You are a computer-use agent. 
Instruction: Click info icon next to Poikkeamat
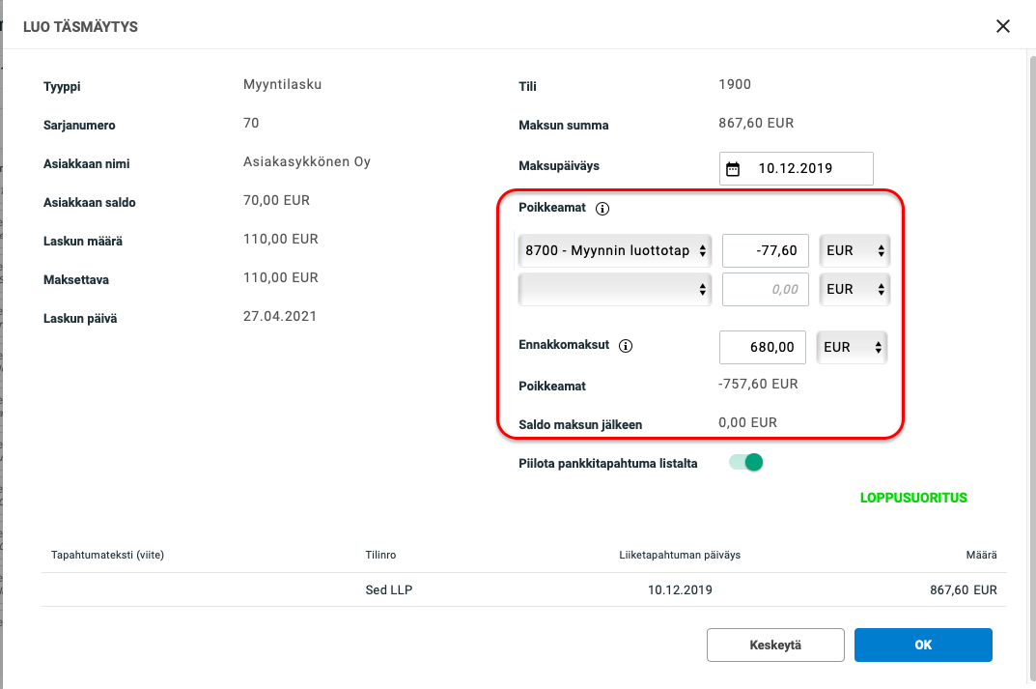(602, 209)
